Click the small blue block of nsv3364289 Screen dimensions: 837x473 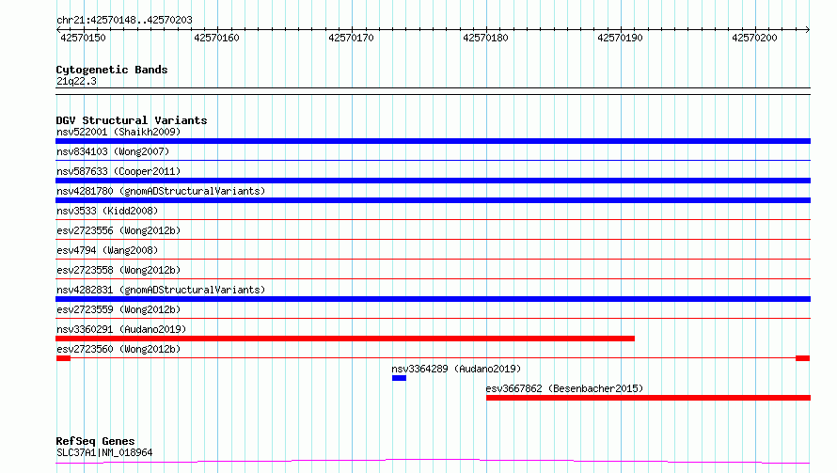click(x=399, y=378)
